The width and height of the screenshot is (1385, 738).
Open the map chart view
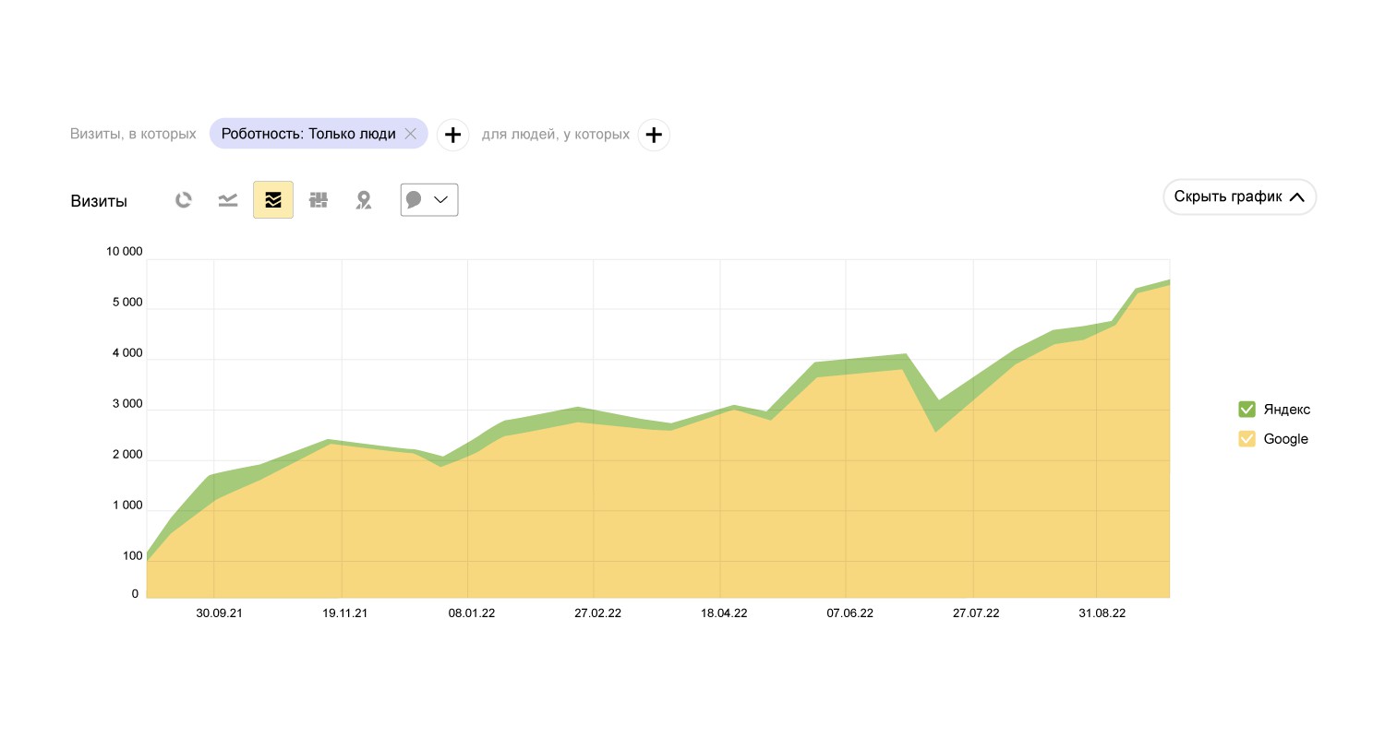[364, 199]
